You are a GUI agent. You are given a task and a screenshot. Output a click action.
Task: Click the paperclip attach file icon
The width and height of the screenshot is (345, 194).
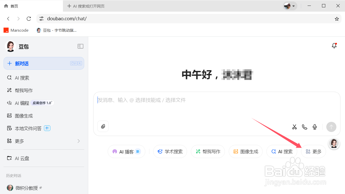click(x=103, y=126)
